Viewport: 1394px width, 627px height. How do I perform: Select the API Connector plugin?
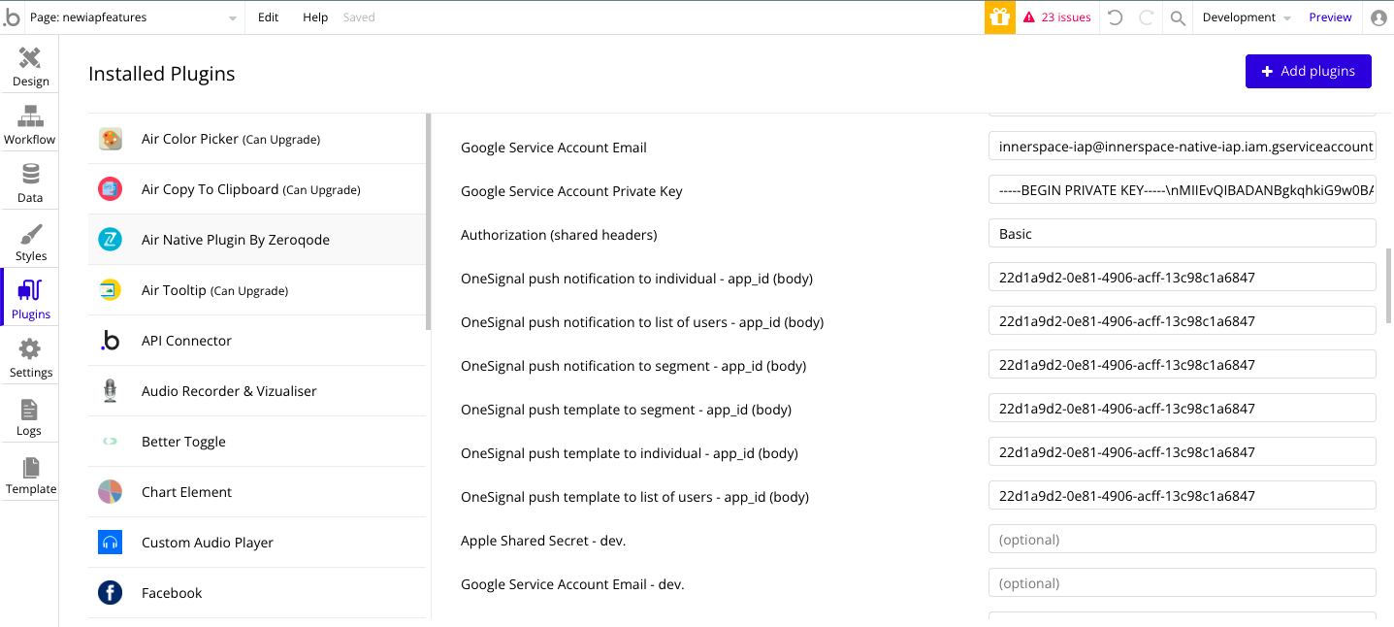click(x=186, y=341)
